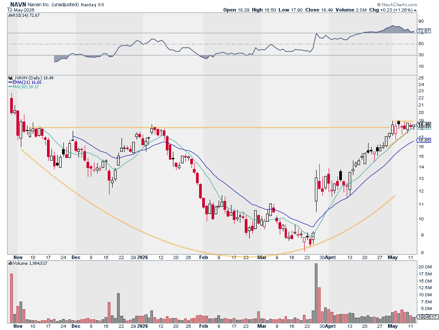Click the green up-triangle change indicator
The width and height of the screenshot is (439, 330).
point(415,10)
